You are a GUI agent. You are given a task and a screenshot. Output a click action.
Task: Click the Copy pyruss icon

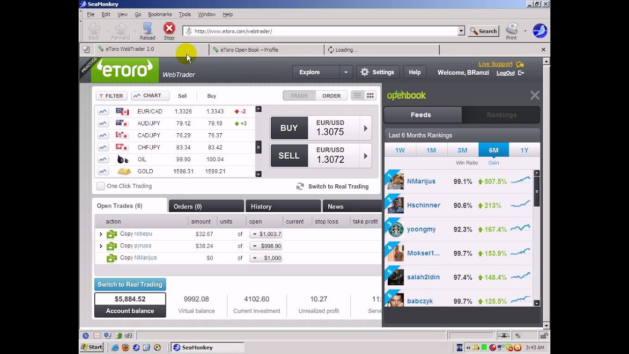pyautogui.click(x=112, y=246)
